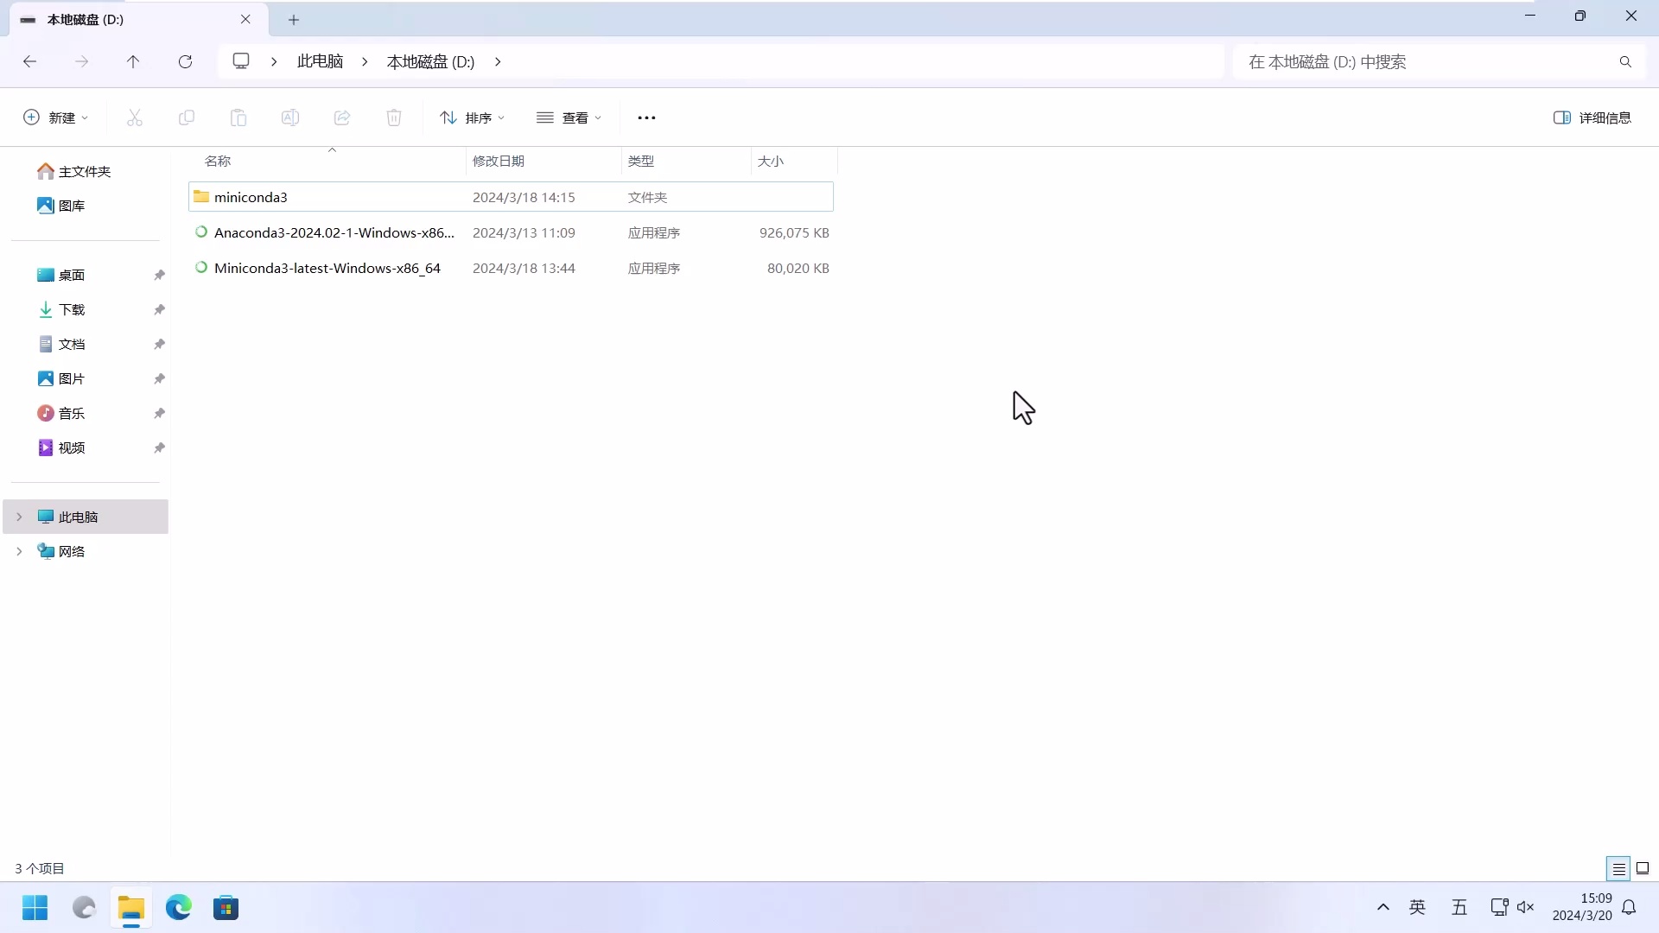Viewport: 1659px width, 933px height.
Task: Click the Paste clipboard icon
Action: [238, 117]
